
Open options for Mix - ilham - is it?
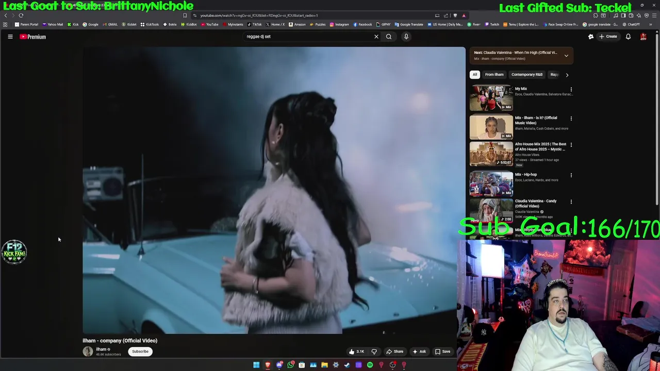click(x=571, y=119)
